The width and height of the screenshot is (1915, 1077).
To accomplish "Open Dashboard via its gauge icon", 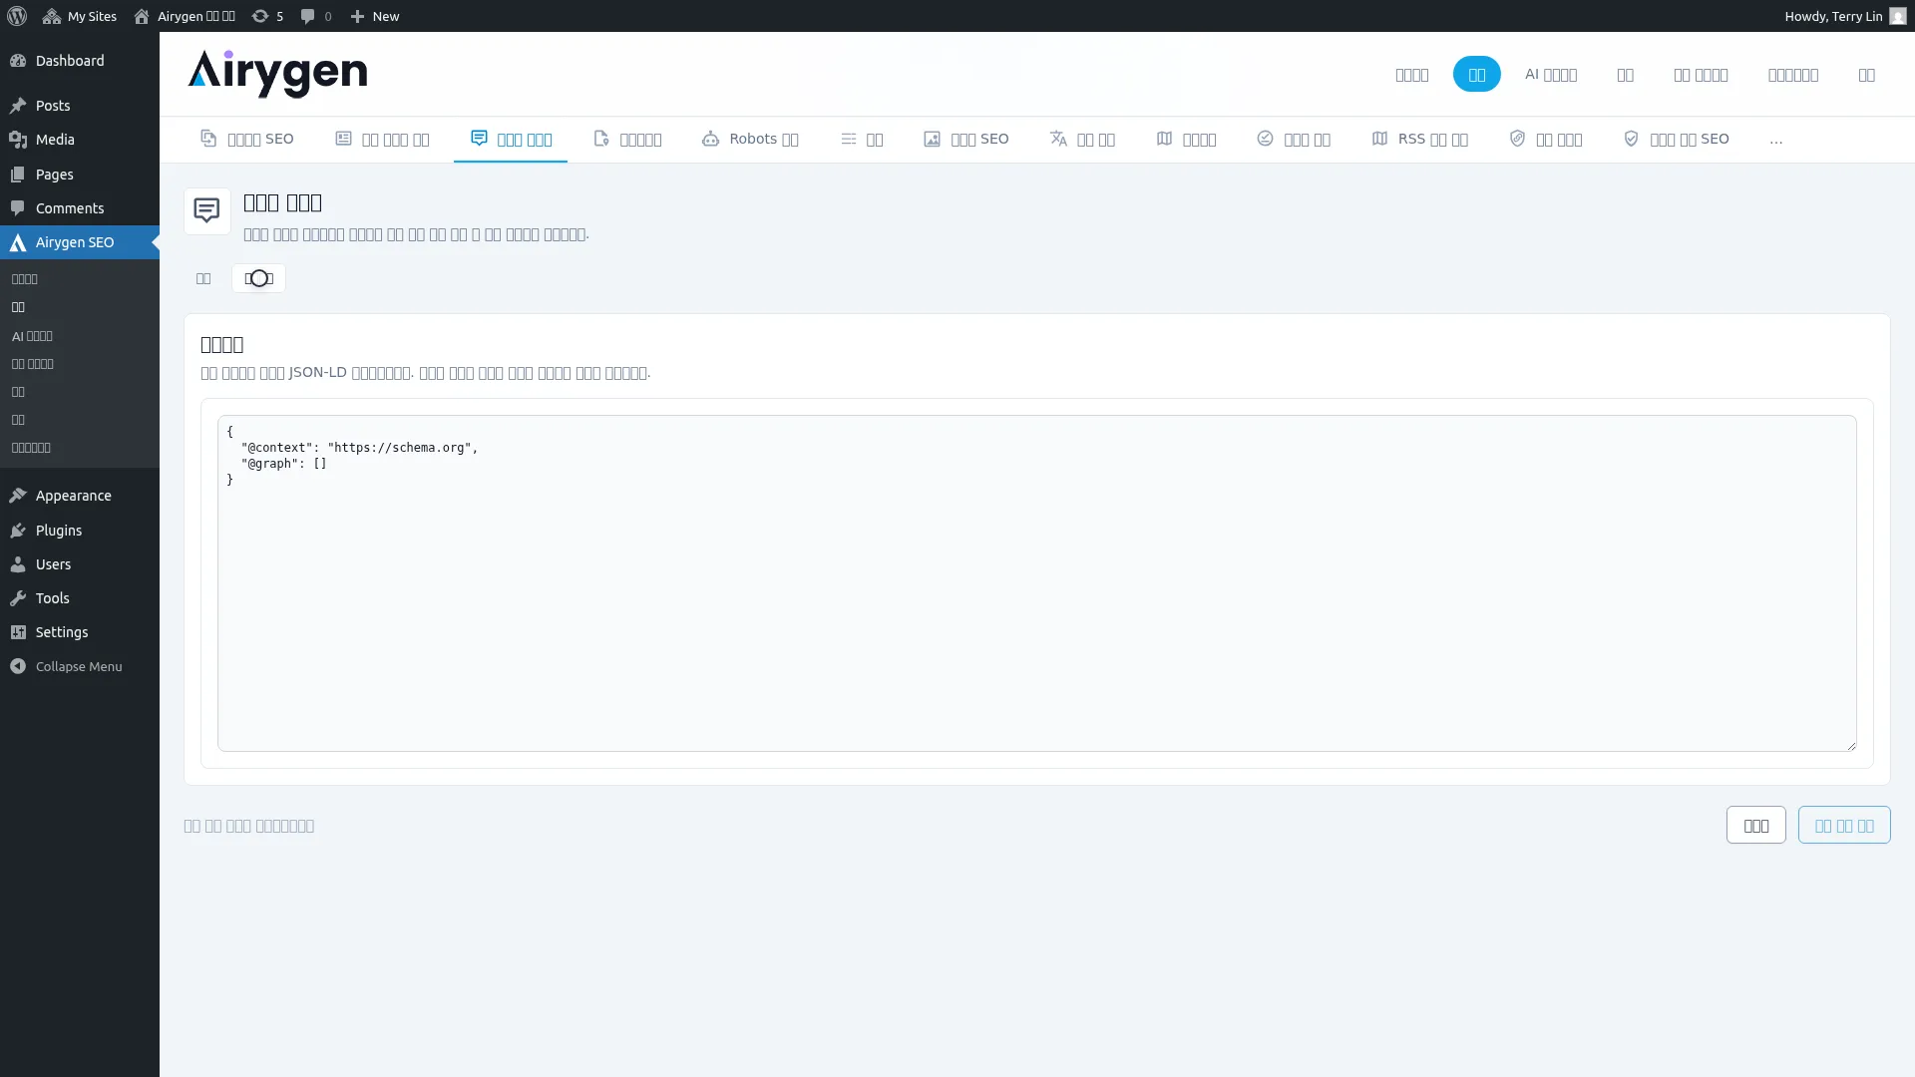I will pyautogui.click(x=18, y=61).
